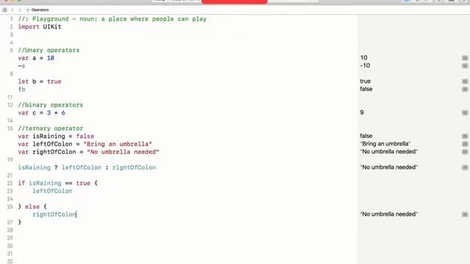Click the //ternary operator comment
Viewport: 470px width, 264px height.
(x=51, y=128)
